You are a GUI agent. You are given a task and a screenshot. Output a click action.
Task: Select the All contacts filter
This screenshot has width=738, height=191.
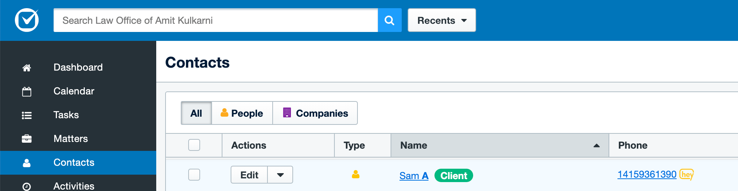pyautogui.click(x=196, y=113)
